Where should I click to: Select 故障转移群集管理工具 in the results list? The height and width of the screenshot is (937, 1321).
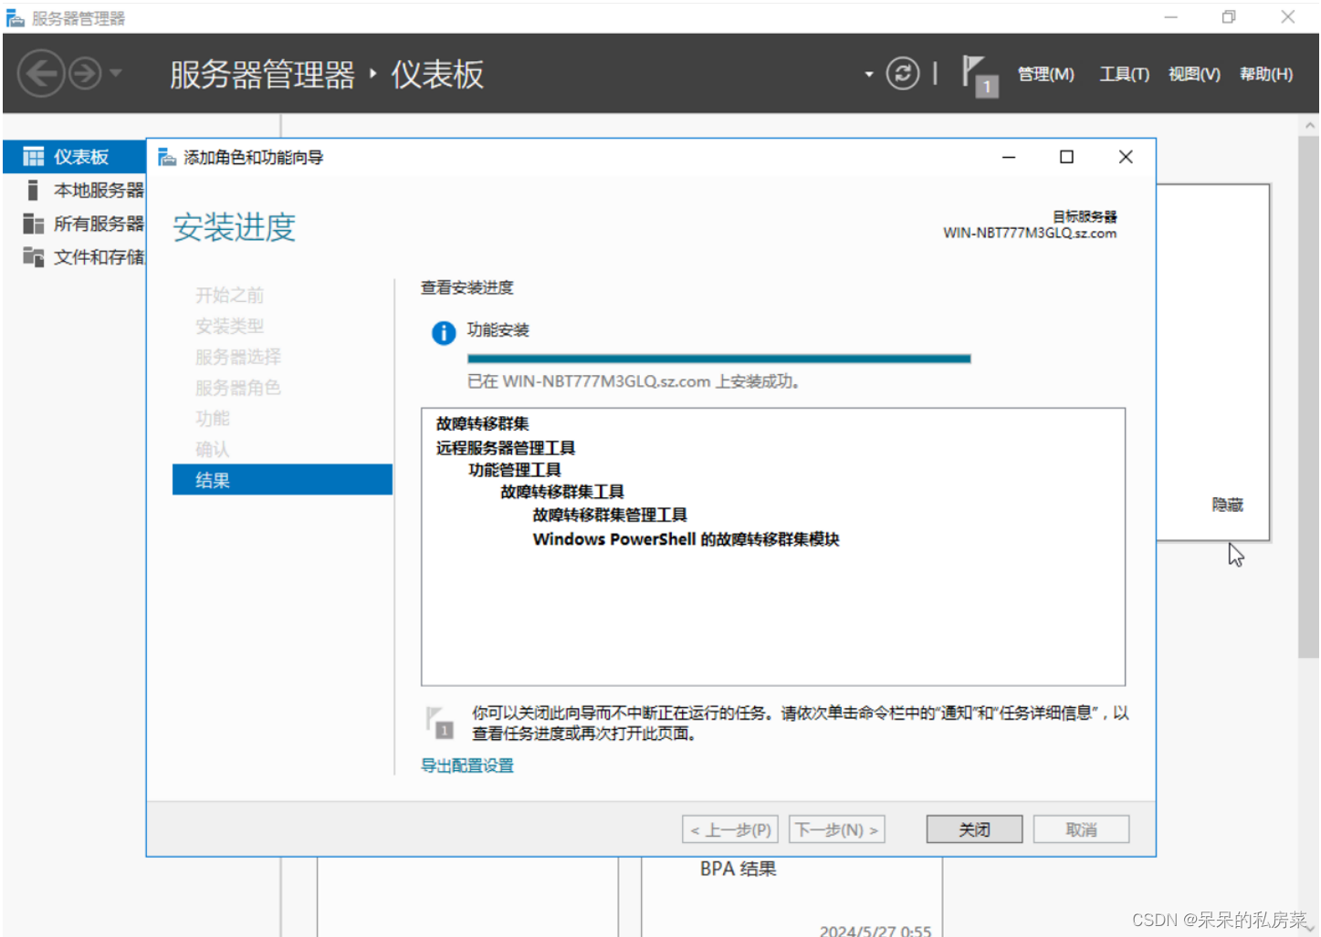pyautogui.click(x=610, y=515)
